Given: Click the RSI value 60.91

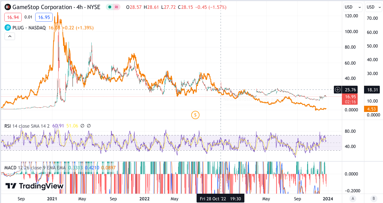Looking at the screenshot, I should coord(58,126).
